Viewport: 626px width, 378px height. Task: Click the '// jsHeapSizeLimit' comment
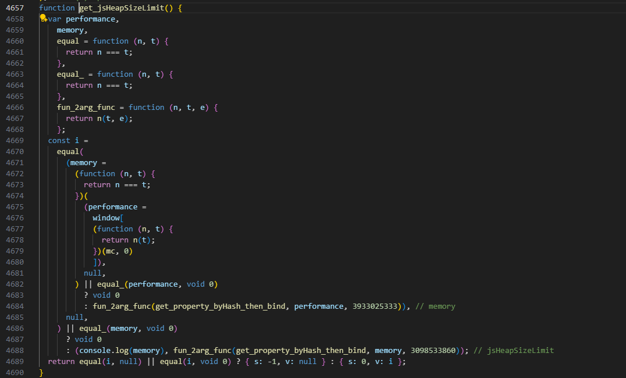click(514, 351)
